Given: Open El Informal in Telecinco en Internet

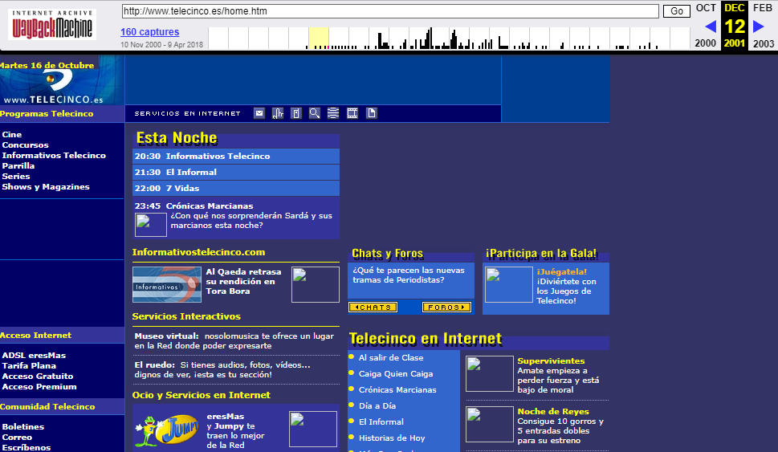Looking at the screenshot, I should (381, 421).
